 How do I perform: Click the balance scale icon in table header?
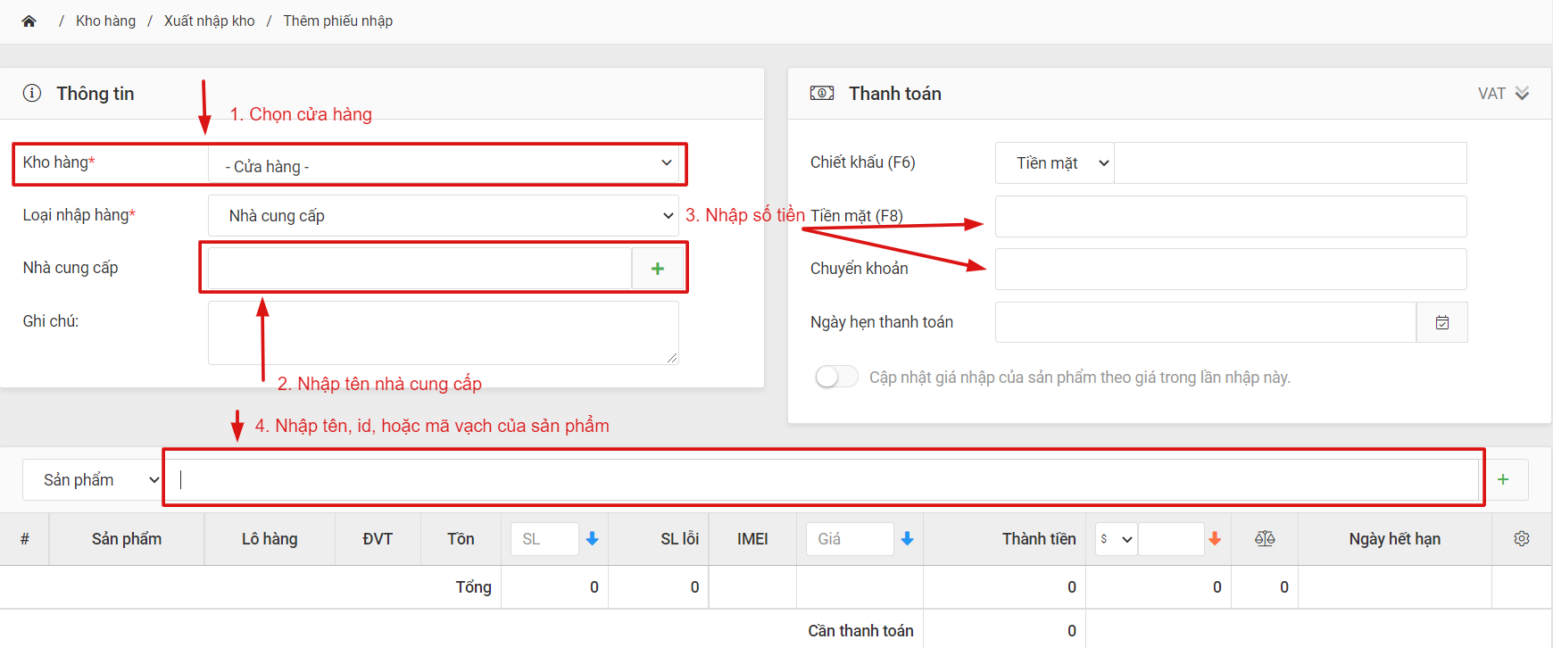click(1265, 539)
